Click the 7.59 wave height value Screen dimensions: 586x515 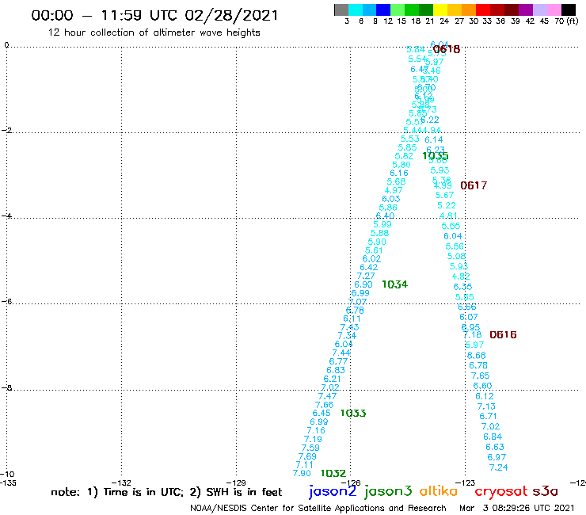[310, 448]
